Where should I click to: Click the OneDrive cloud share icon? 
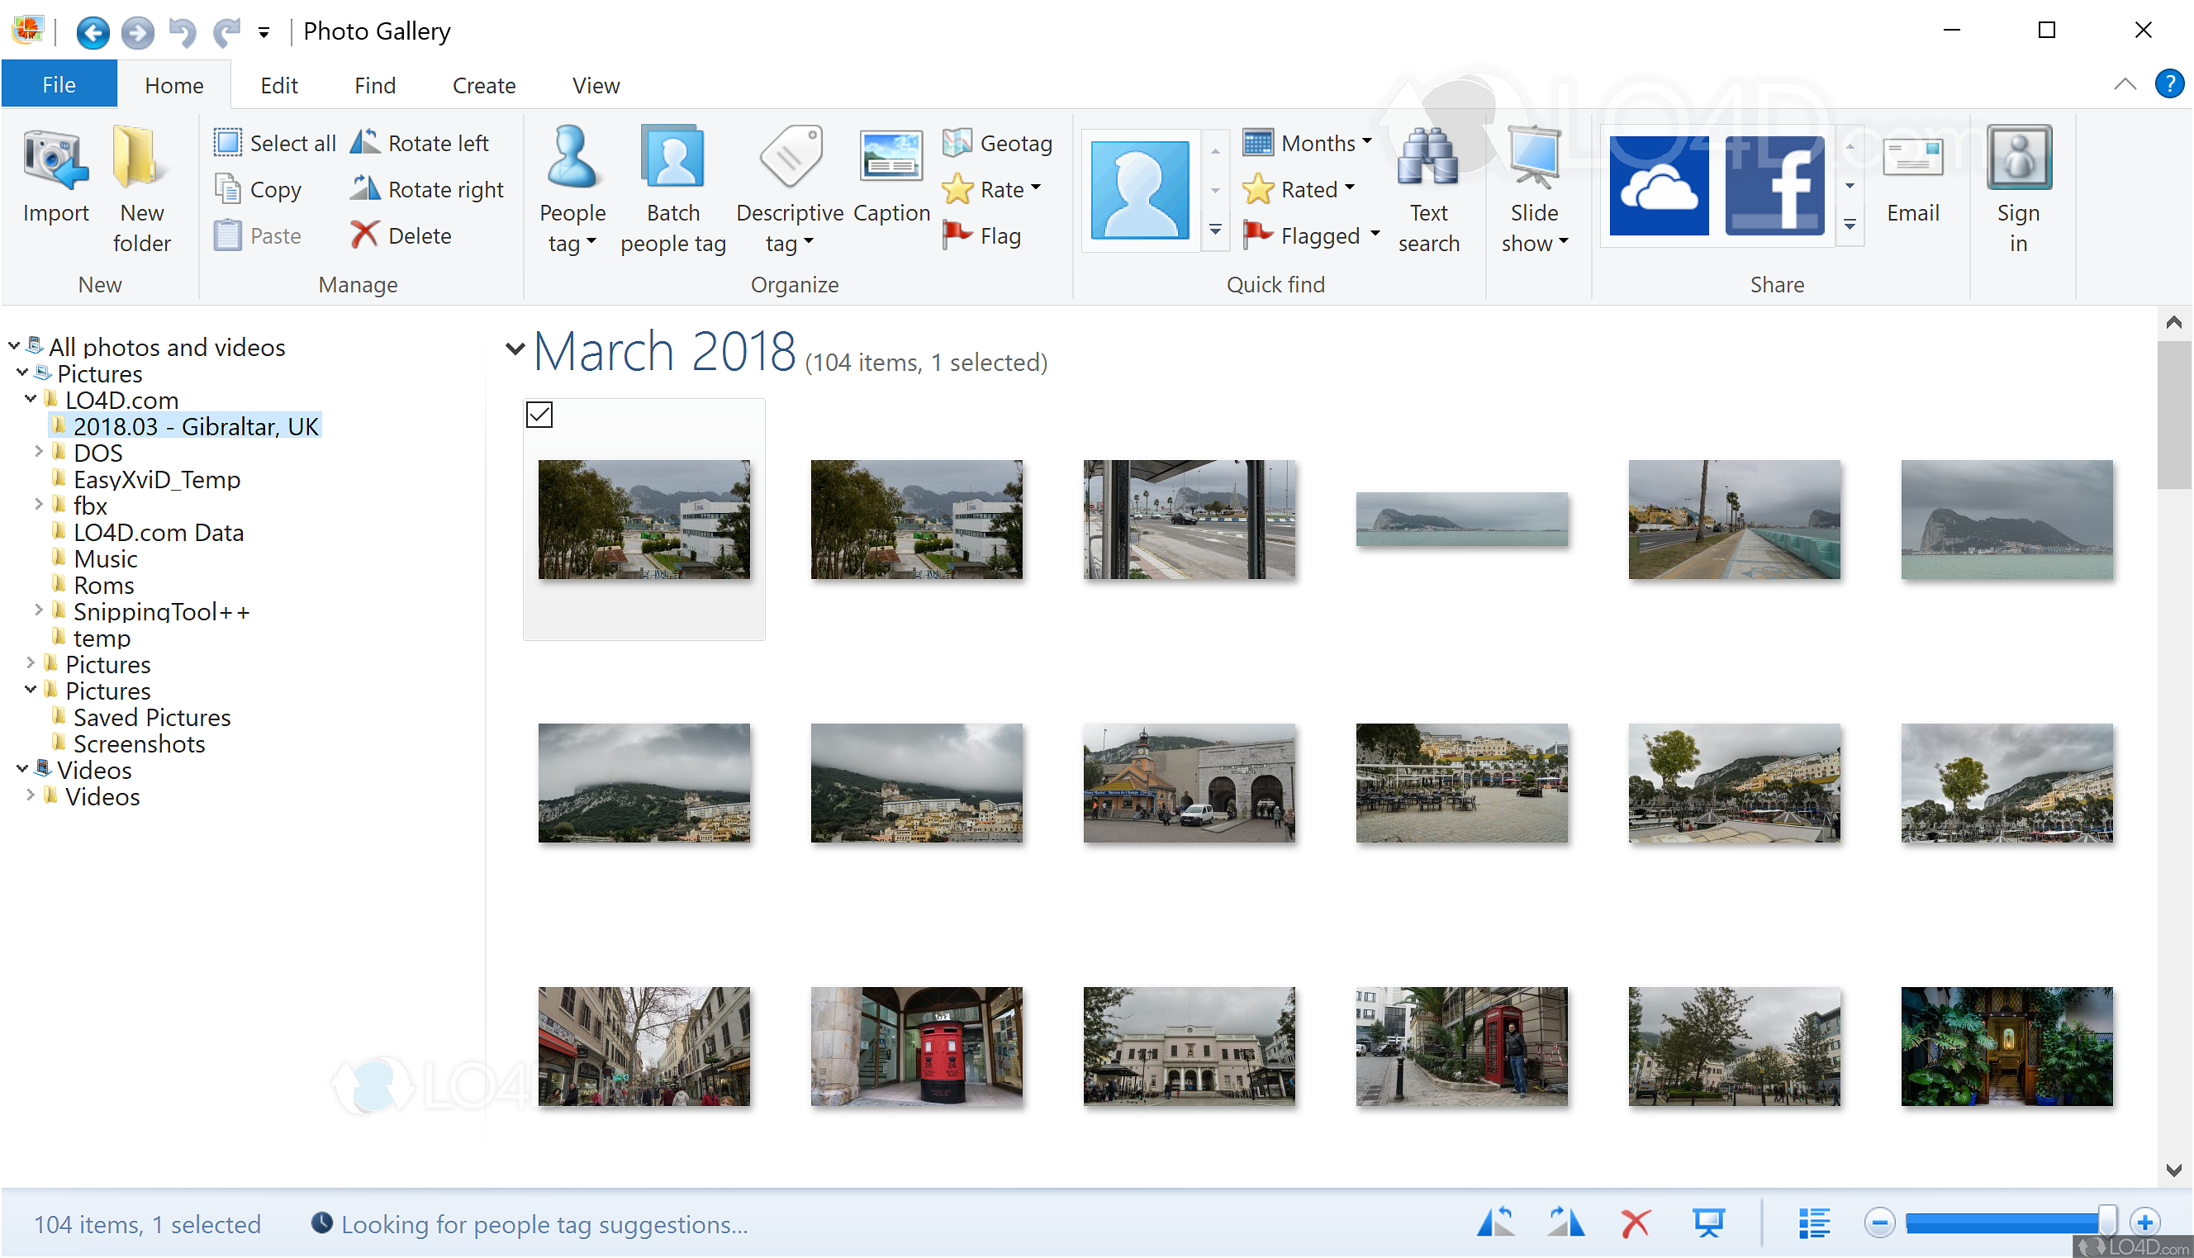coord(1659,185)
